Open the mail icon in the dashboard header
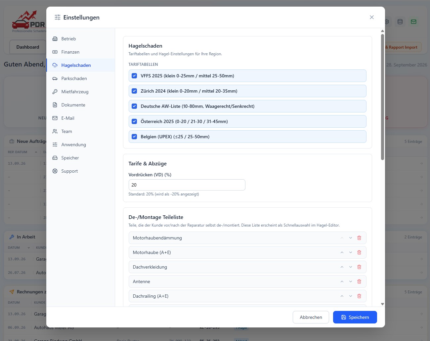 (413, 22)
